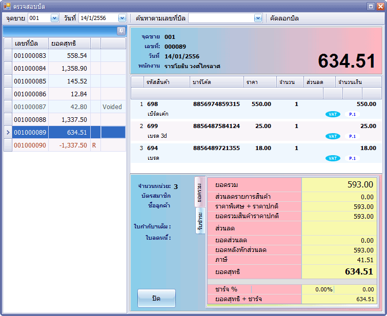The width and height of the screenshot is (387, 316).
Task: Click the app icon in the title bar
Action: click(7, 6)
